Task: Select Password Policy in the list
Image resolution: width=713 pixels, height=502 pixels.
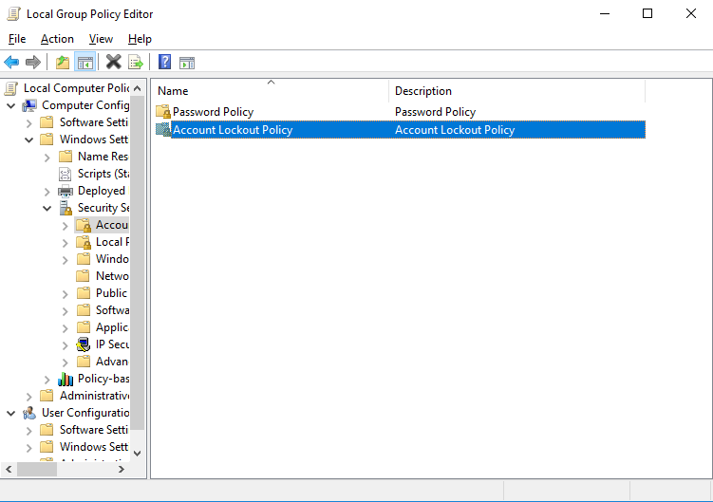Action: point(213,112)
